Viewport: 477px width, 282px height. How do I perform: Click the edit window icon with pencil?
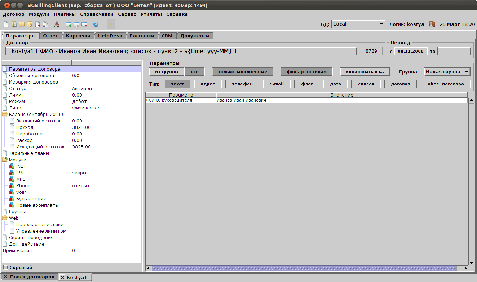point(76,24)
